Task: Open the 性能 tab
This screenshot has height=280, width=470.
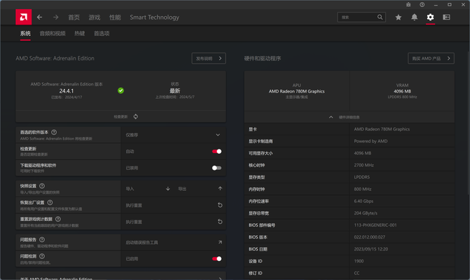Action: tap(115, 18)
